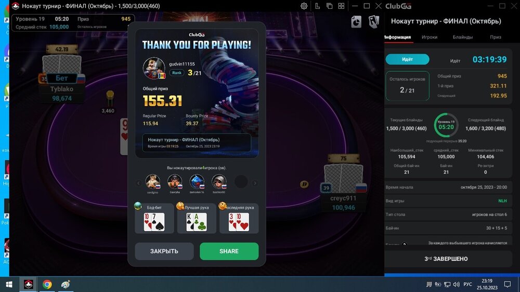Open the notification center in the system tray
The height and width of the screenshot is (292, 520).
508,284
